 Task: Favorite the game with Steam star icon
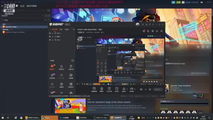(207, 47)
